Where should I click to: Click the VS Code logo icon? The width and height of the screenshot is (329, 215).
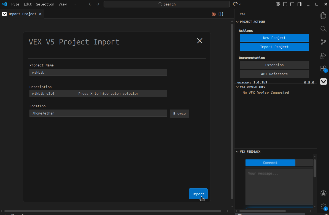[x=4, y=4]
